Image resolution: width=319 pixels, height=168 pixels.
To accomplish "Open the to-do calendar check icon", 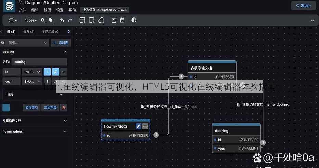I will pyautogui.click(x=122, y=20).
